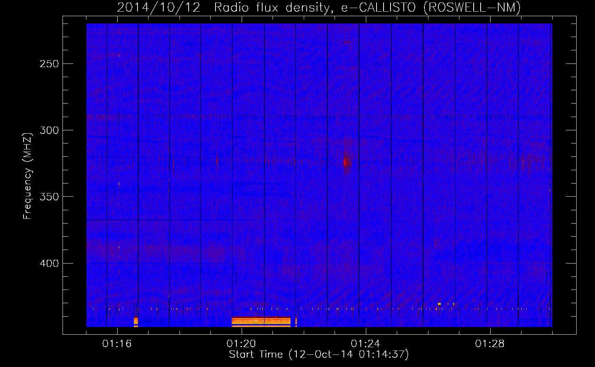This screenshot has height=367, width=595.
Task: Click the 01:24 time tick label
Action: [x=366, y=344]
